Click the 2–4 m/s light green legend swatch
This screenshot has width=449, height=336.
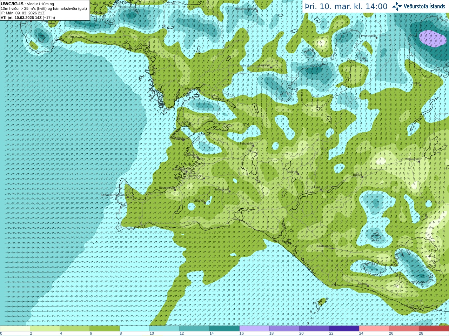[45, 329]
